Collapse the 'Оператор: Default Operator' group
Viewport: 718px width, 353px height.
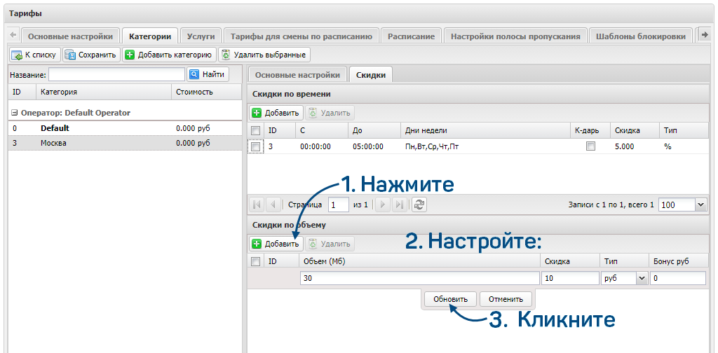(14, 113)
